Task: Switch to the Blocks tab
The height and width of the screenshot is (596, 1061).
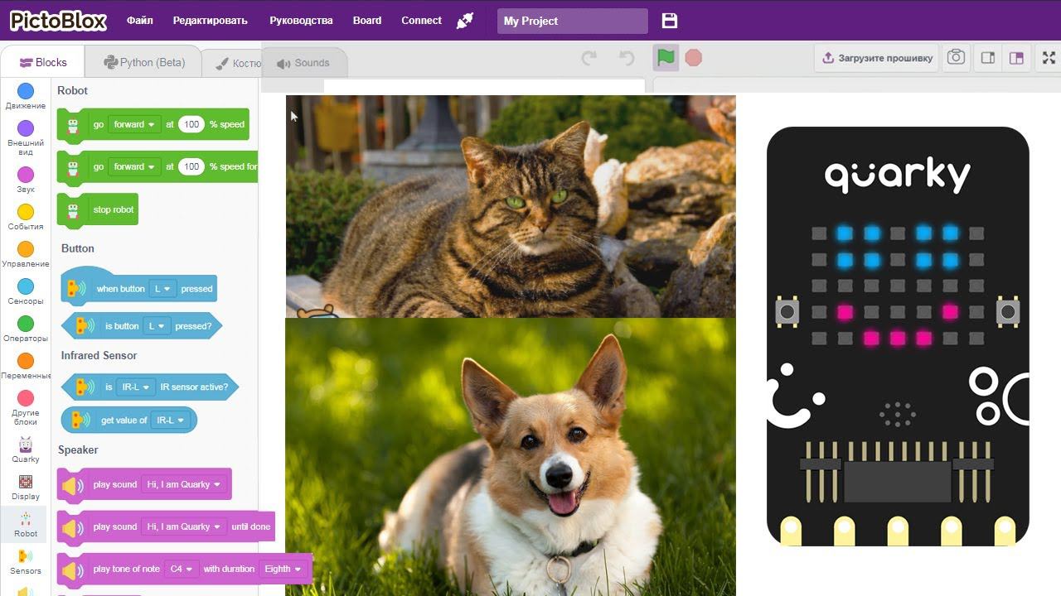Action: [x=43, y=62]
